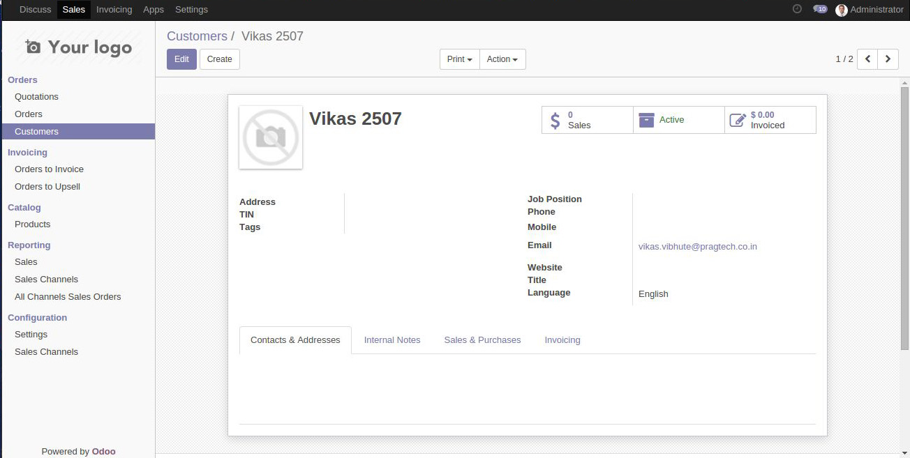Click the Create button

click(220, 59)
